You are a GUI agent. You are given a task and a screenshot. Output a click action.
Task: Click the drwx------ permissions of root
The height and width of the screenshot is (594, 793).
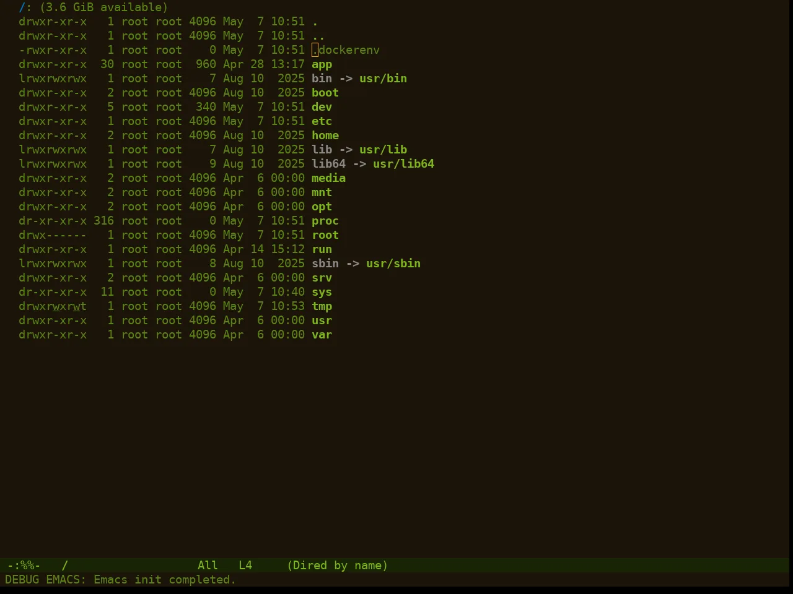[53, 235]
